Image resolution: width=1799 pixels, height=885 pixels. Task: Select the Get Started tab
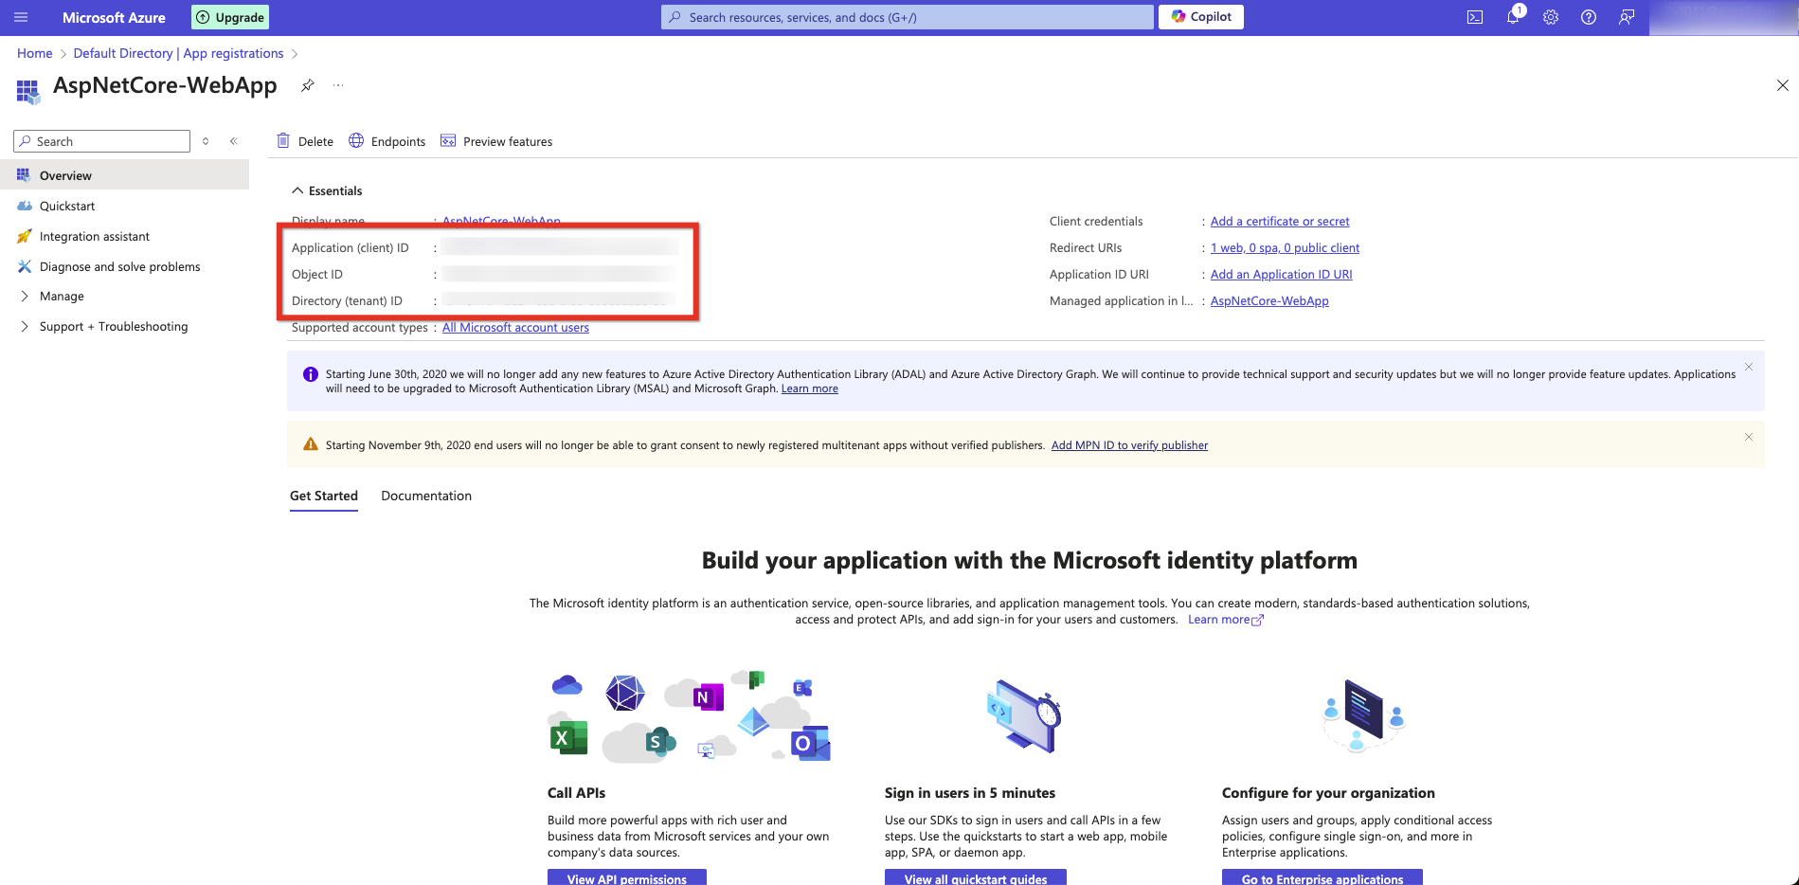[324, 496]
